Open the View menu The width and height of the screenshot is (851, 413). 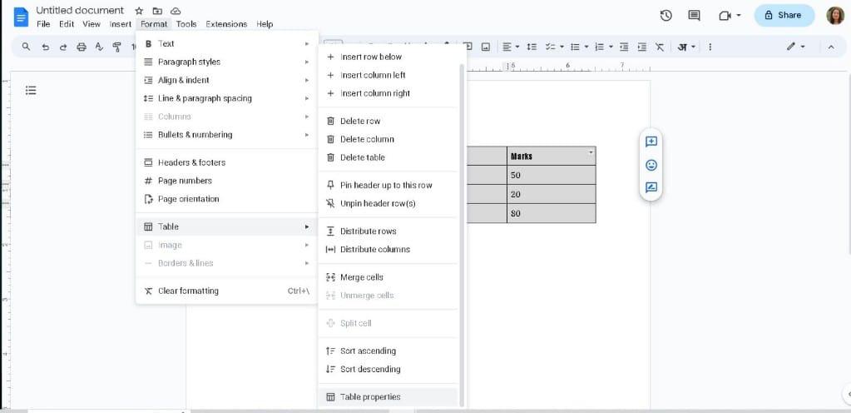92,24
